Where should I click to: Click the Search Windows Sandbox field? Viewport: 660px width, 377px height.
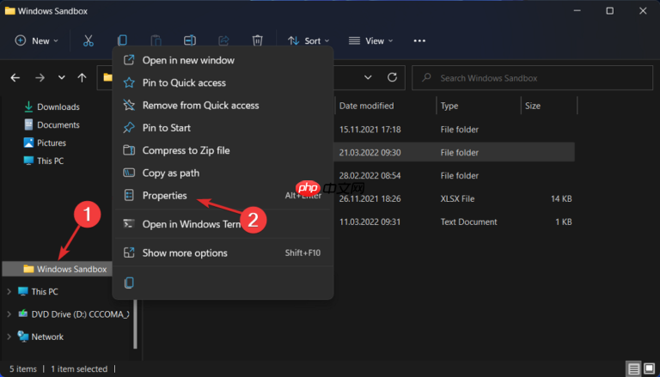(533, 78)
